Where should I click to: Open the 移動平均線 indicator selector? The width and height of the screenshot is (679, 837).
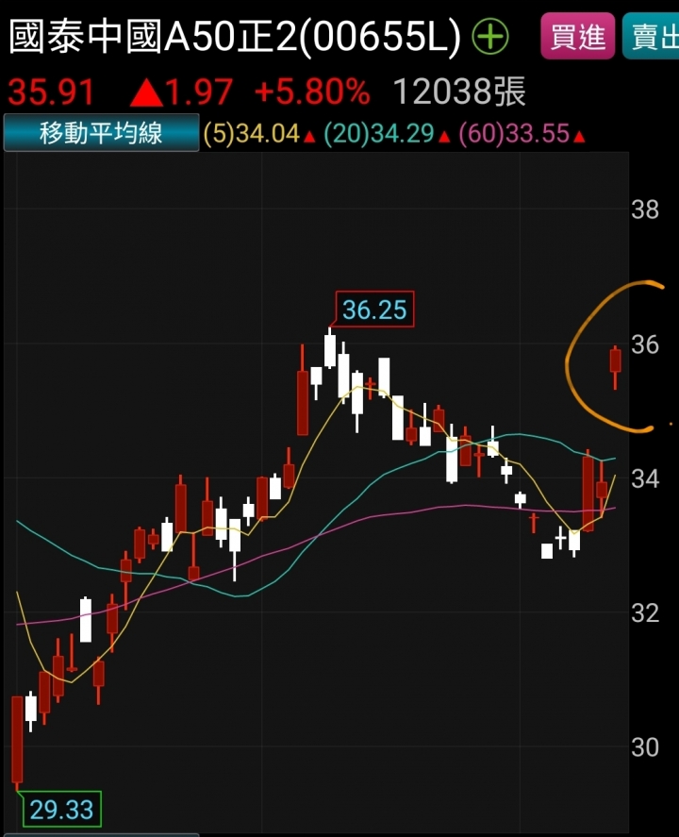coord(101,133)
